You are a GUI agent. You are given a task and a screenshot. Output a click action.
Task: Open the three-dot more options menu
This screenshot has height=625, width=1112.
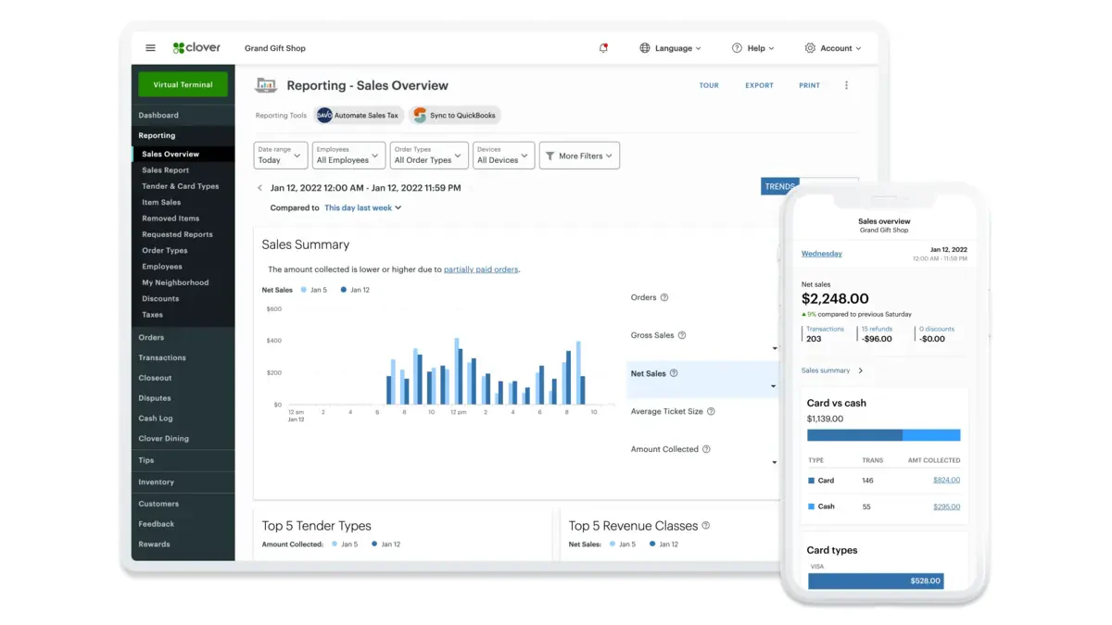click(846, 85)
